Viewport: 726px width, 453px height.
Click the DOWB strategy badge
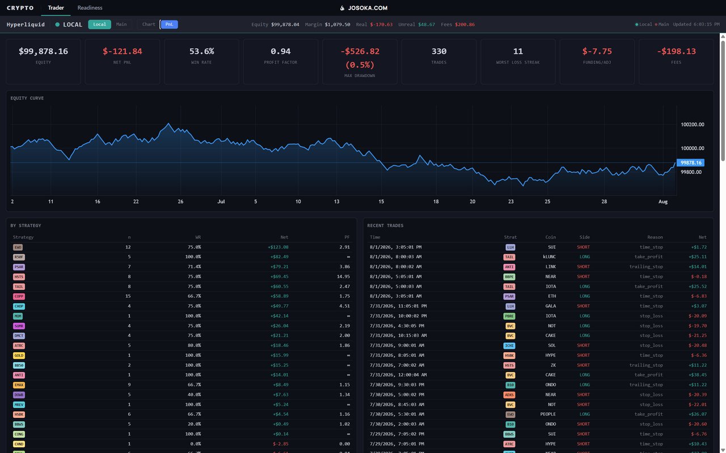19,395
